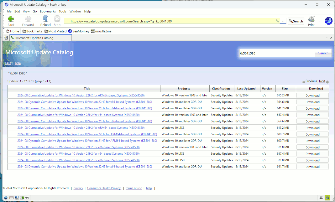This screenshot has width=335, height=202.
Task: Click the toolbar Search button with magnifier
Action: 296,21
